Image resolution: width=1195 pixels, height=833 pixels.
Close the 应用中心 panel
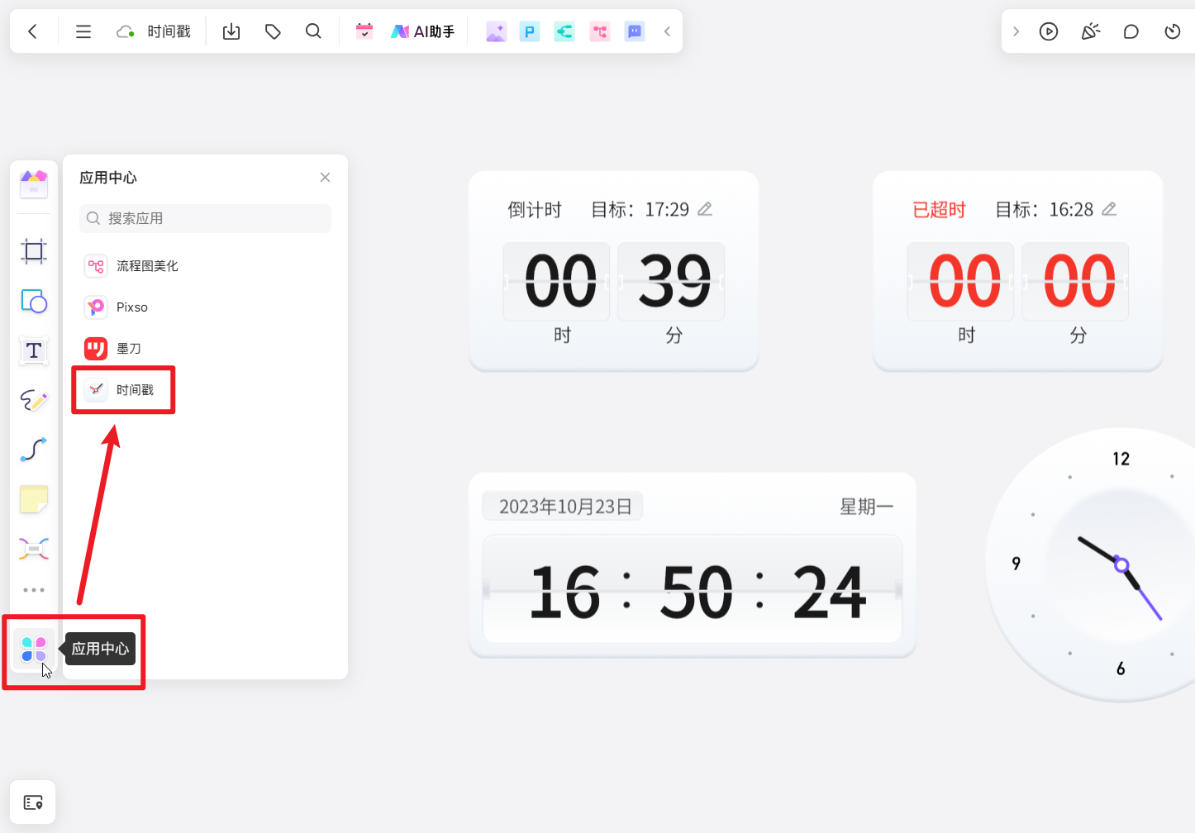(325, 178)
